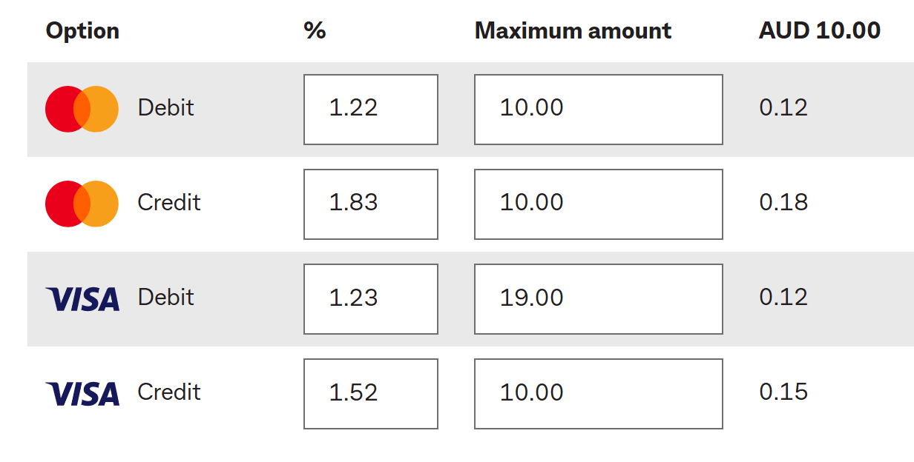
Task: Click the Maximum amount column header
Action: tap(573, 31)
